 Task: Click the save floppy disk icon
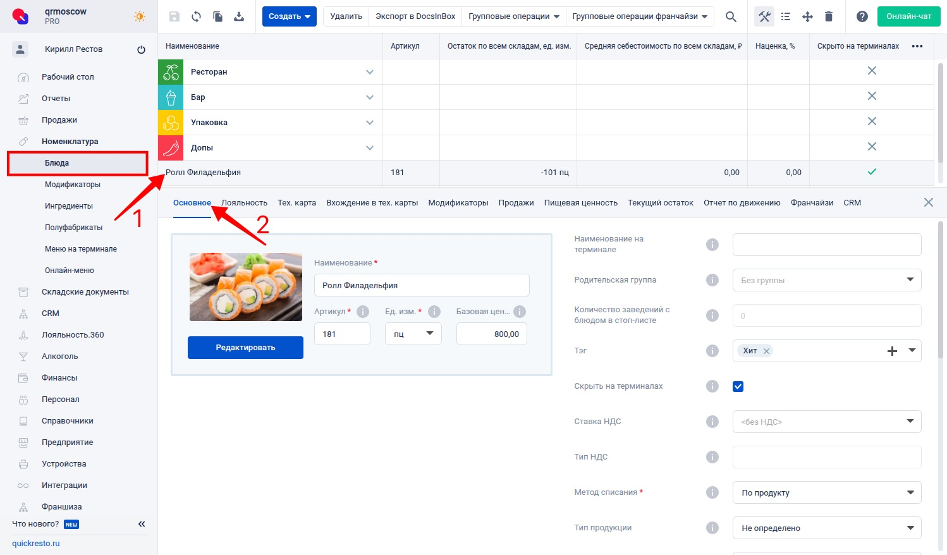(174, 16)
